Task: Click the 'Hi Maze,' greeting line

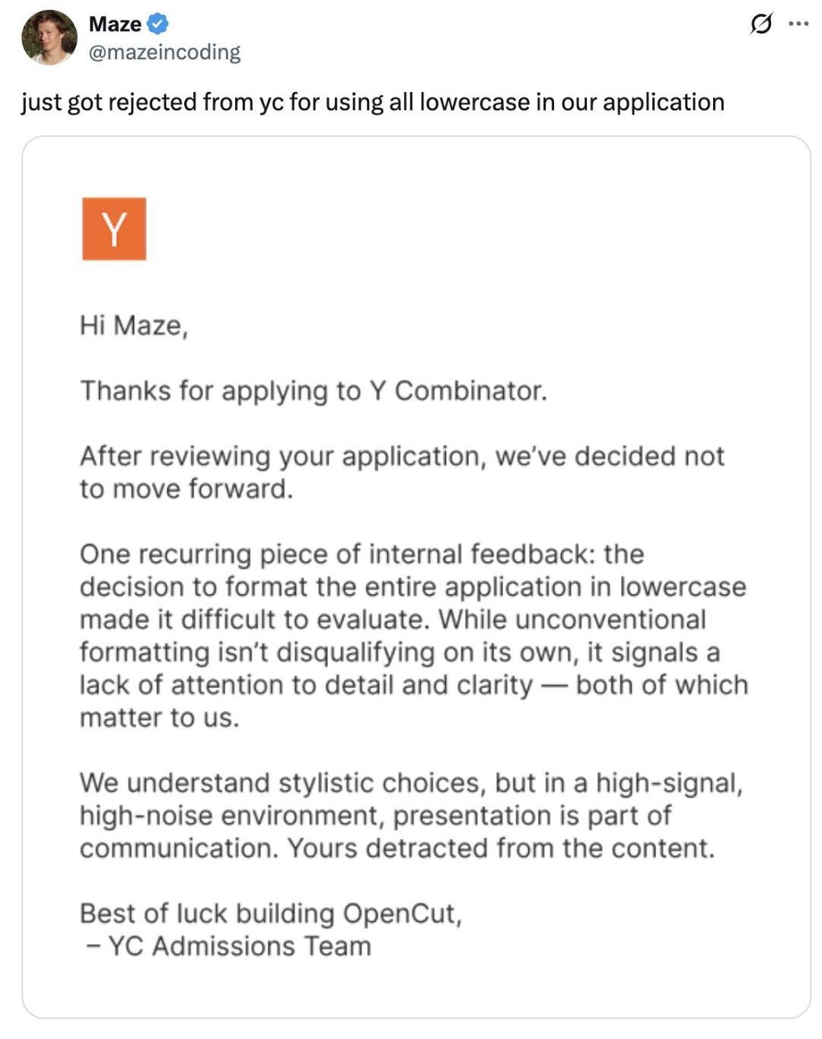Action: (x=134, y=326)
